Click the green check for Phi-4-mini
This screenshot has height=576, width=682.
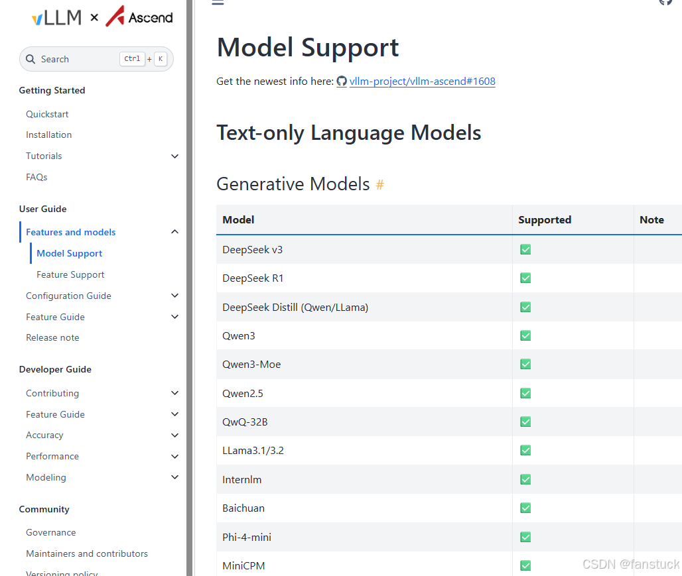525,538
